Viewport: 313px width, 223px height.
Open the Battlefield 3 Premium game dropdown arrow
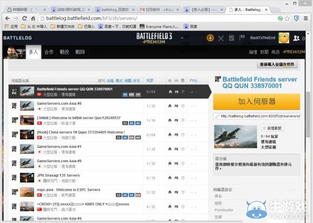(x=182, y=38)
